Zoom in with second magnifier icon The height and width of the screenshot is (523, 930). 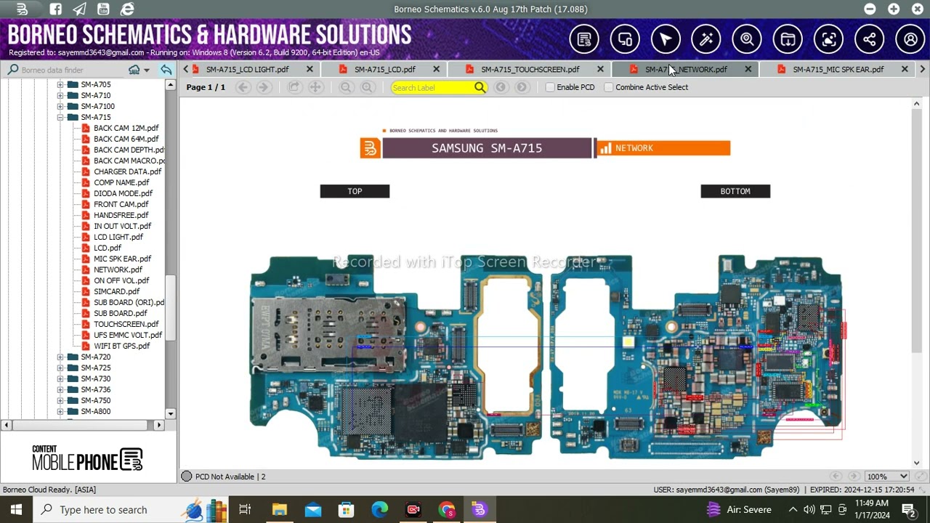tap(368, 87)
